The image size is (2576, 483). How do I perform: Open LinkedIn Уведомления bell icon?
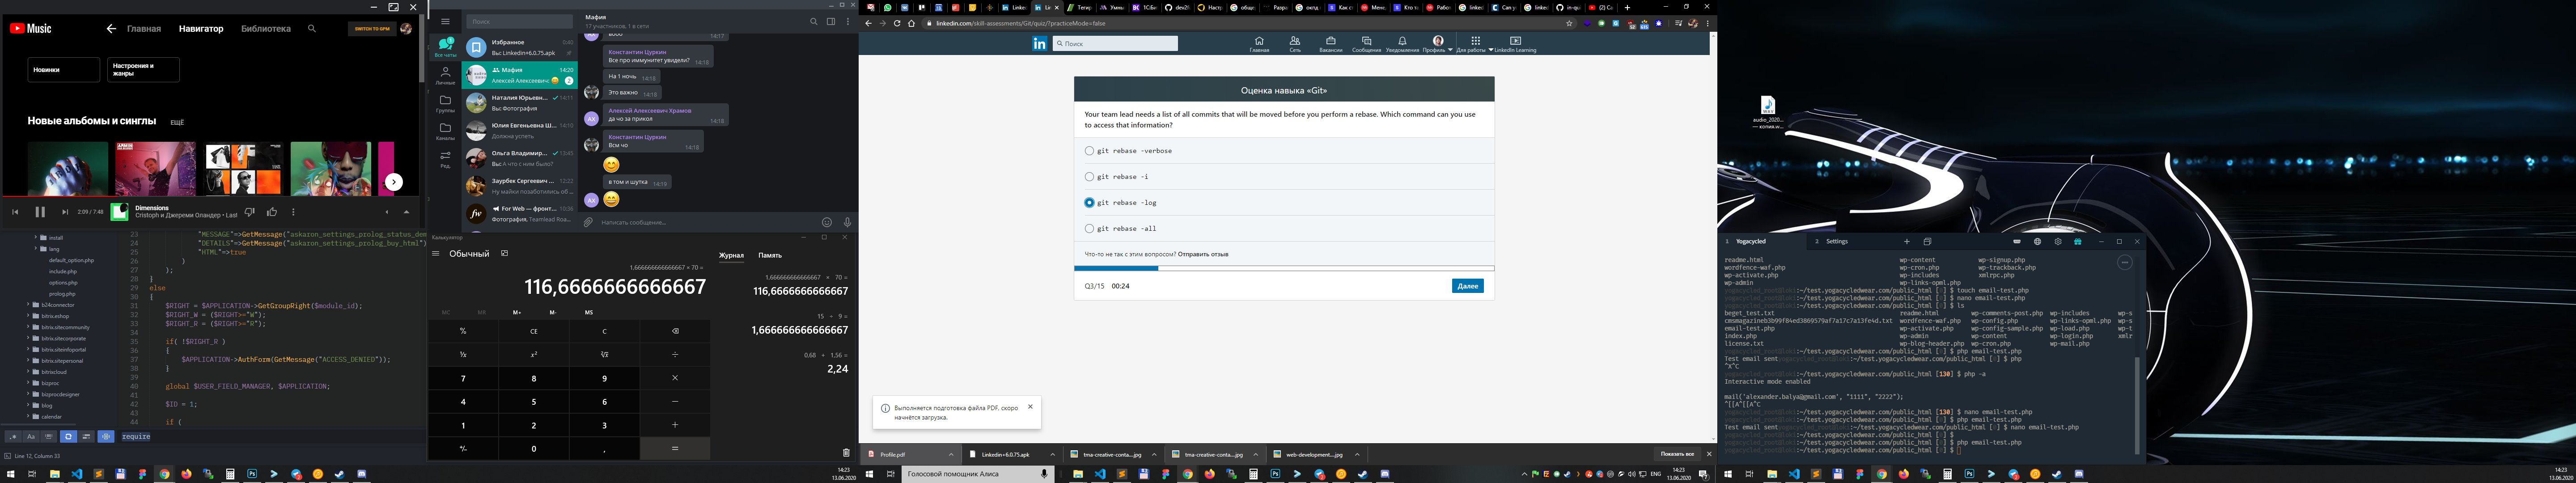1402,42
